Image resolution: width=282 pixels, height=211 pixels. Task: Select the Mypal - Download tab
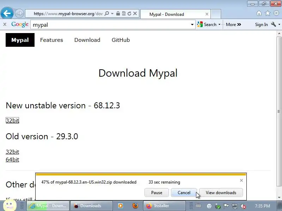click(175, 14)
